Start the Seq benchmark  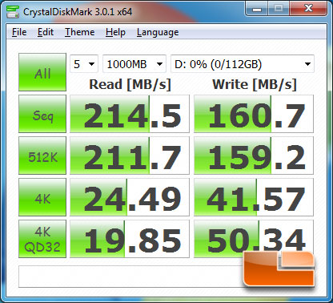tap(42, 114)
